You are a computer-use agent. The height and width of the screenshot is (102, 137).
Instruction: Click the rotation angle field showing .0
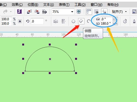[37, 21]
